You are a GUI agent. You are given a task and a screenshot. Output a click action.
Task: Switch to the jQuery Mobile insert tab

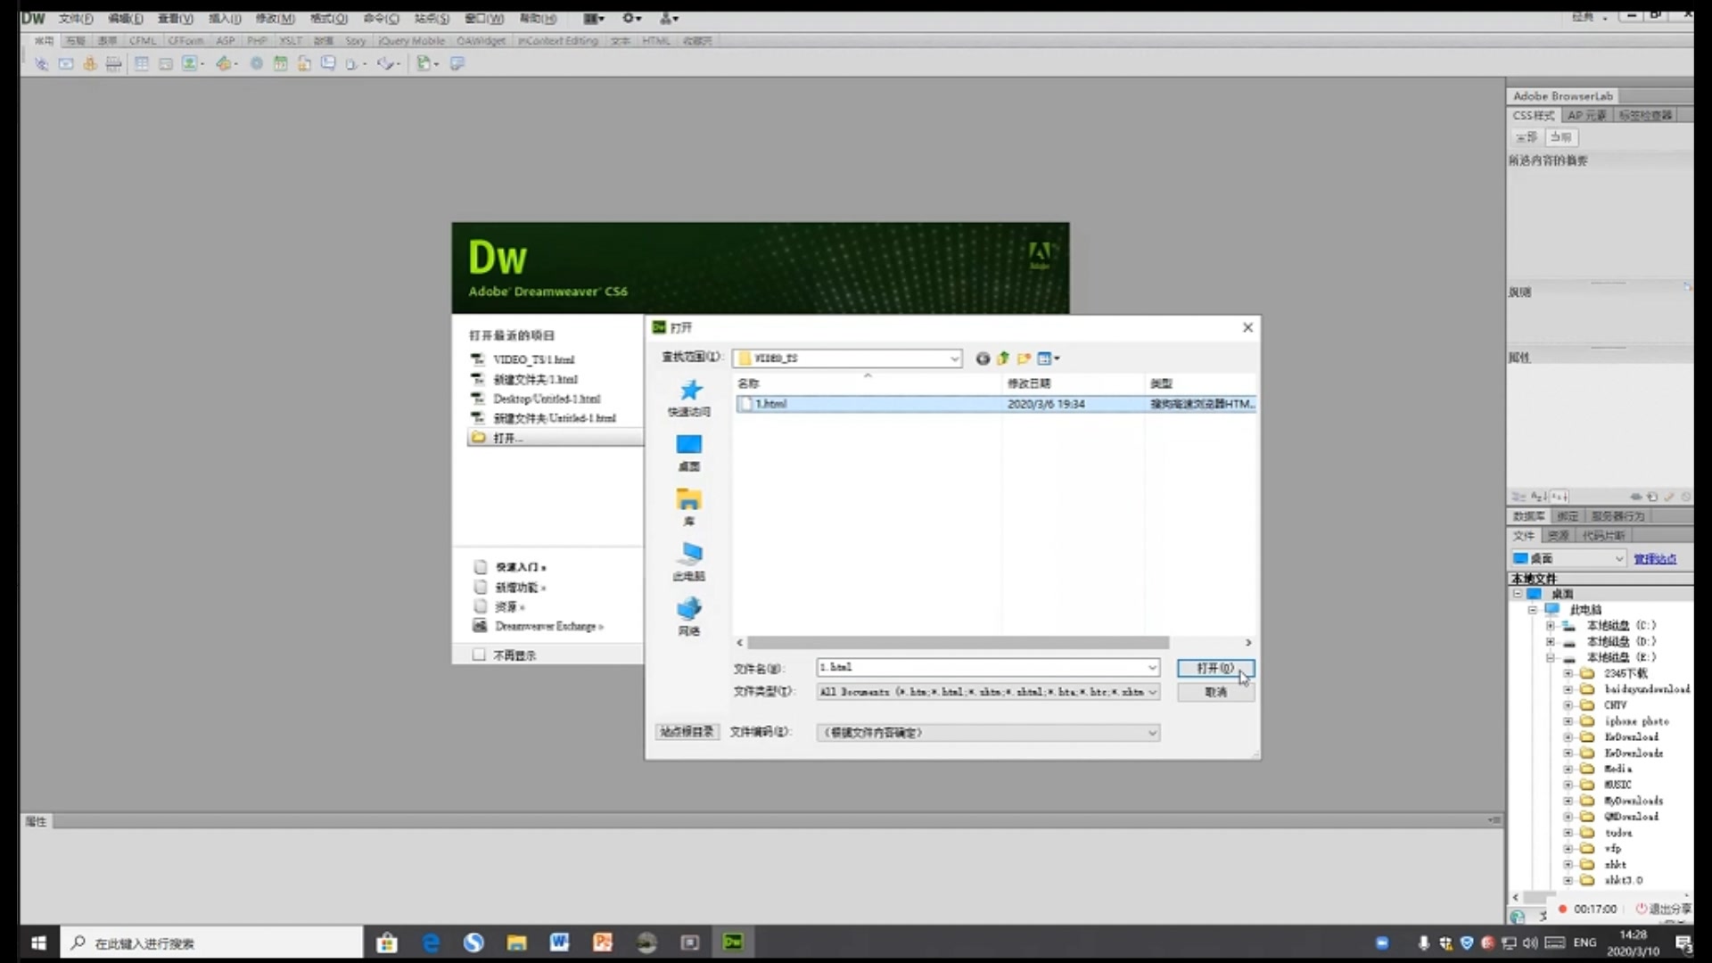click(410, 40)
